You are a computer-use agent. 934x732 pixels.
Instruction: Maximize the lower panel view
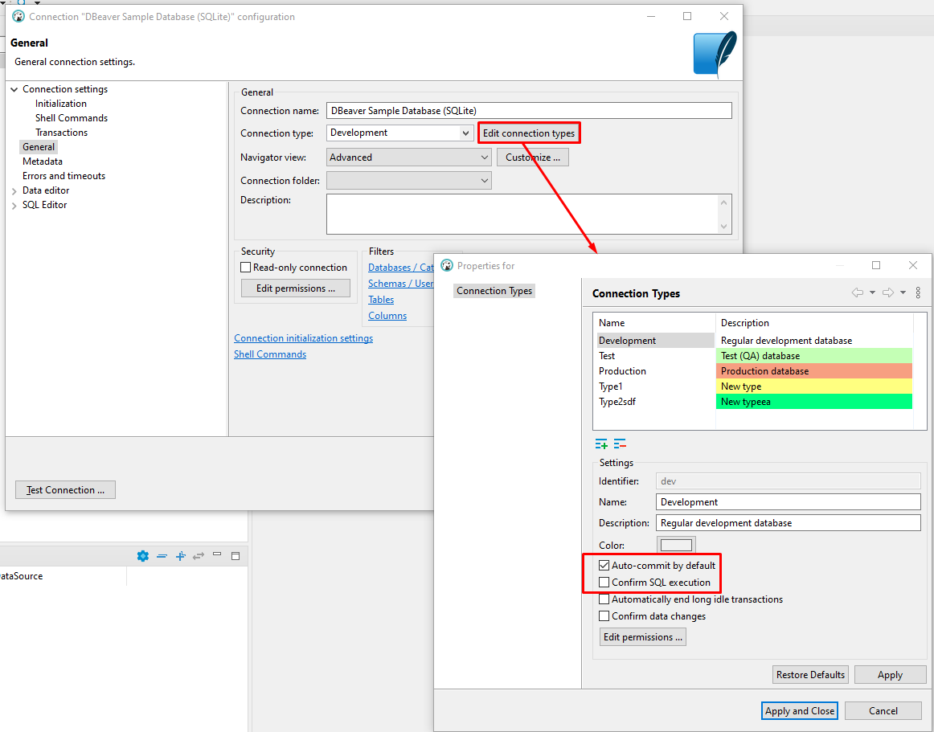click(x=236, y=556)
